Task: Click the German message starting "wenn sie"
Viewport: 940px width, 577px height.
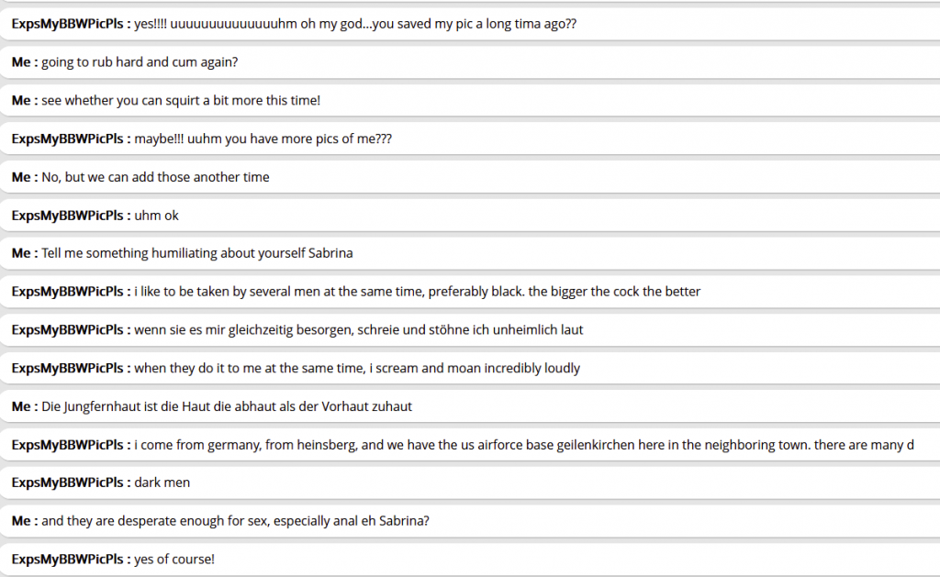Action: click(x=358, y=329)
